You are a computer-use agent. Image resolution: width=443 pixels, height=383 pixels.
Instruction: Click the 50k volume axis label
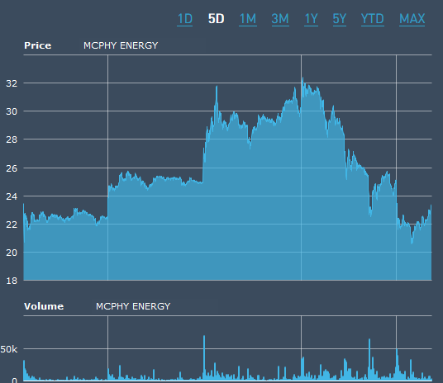[9, 349]
